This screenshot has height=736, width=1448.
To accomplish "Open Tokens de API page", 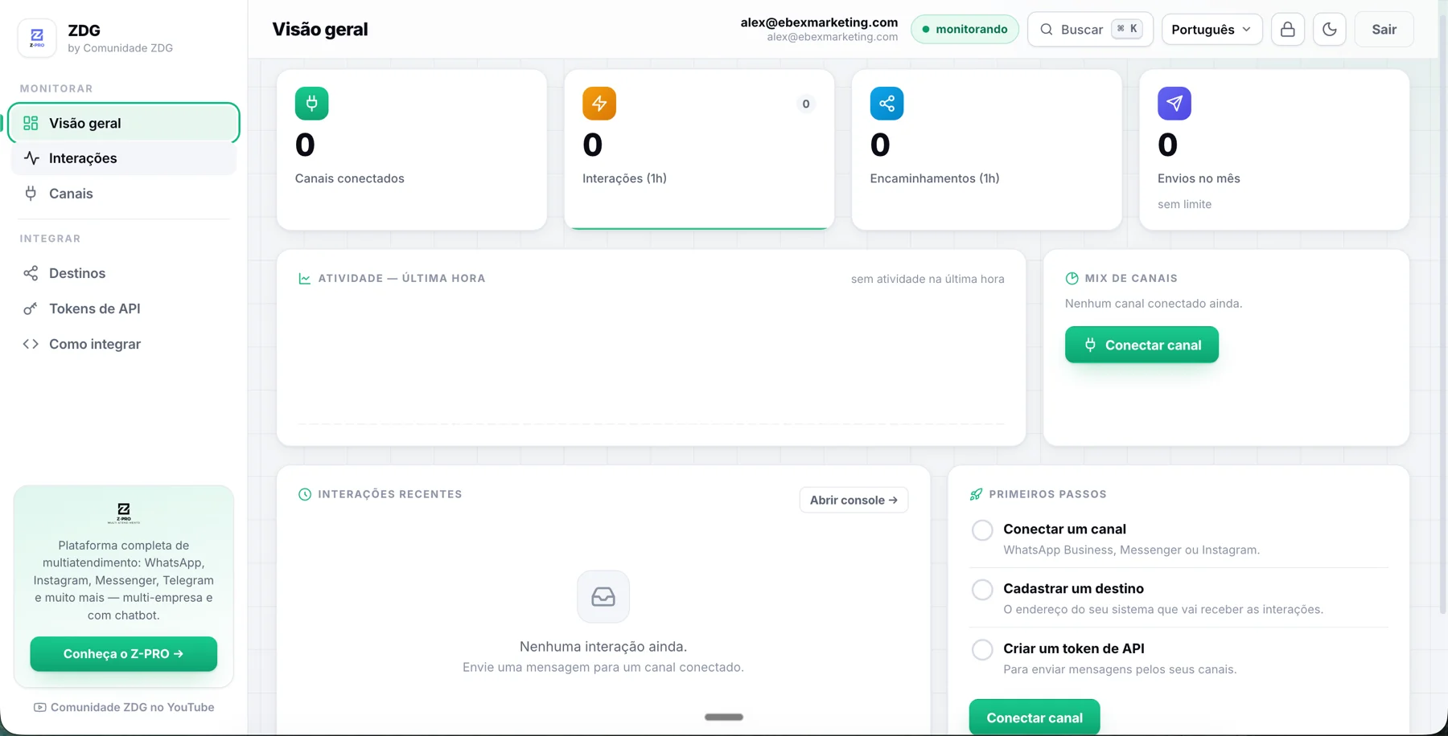I will click(124, 309).
